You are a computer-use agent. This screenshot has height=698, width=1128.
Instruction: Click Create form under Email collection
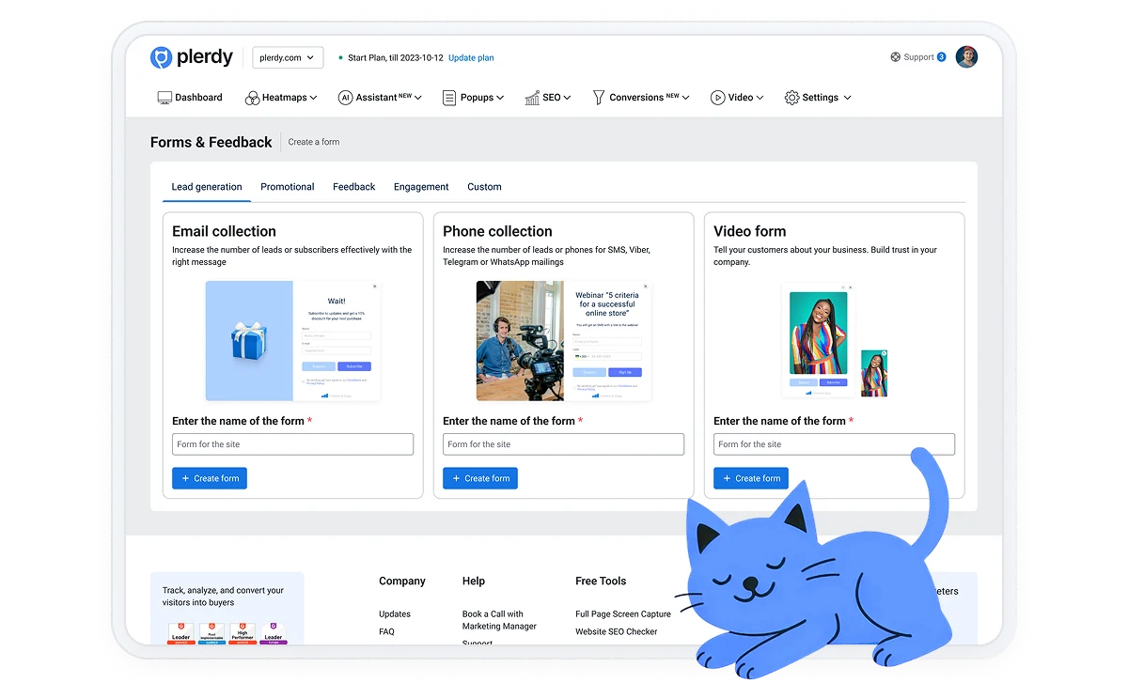210,478
